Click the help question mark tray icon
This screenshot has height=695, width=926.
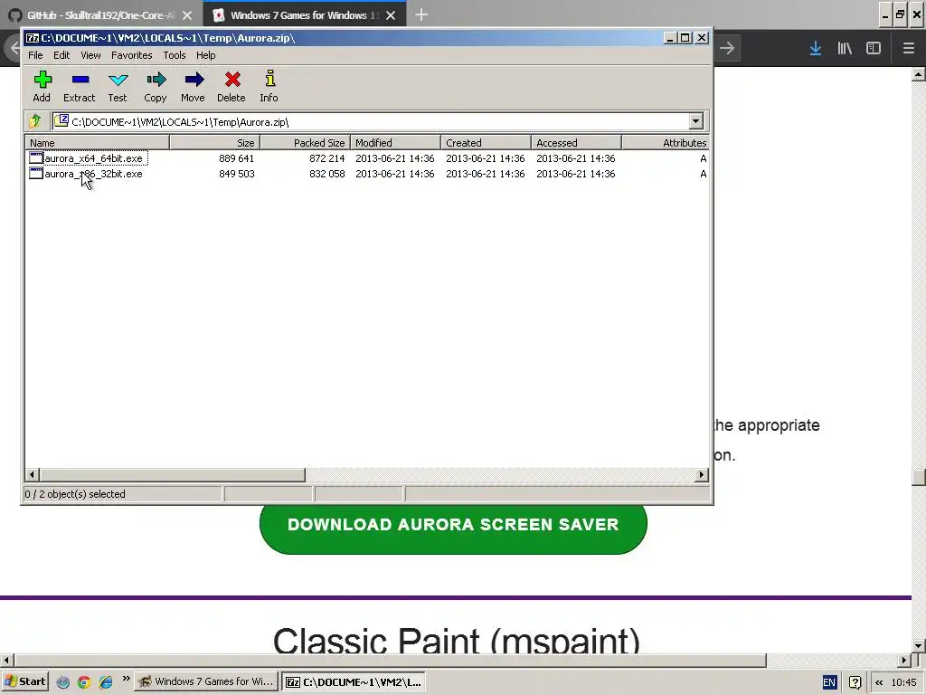(x=855, y=682)
